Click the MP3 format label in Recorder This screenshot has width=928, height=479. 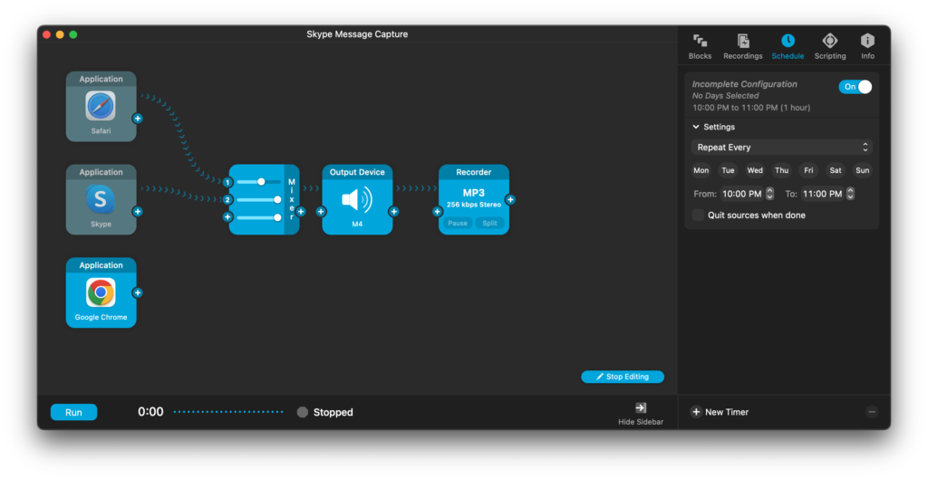click(473, 192)
